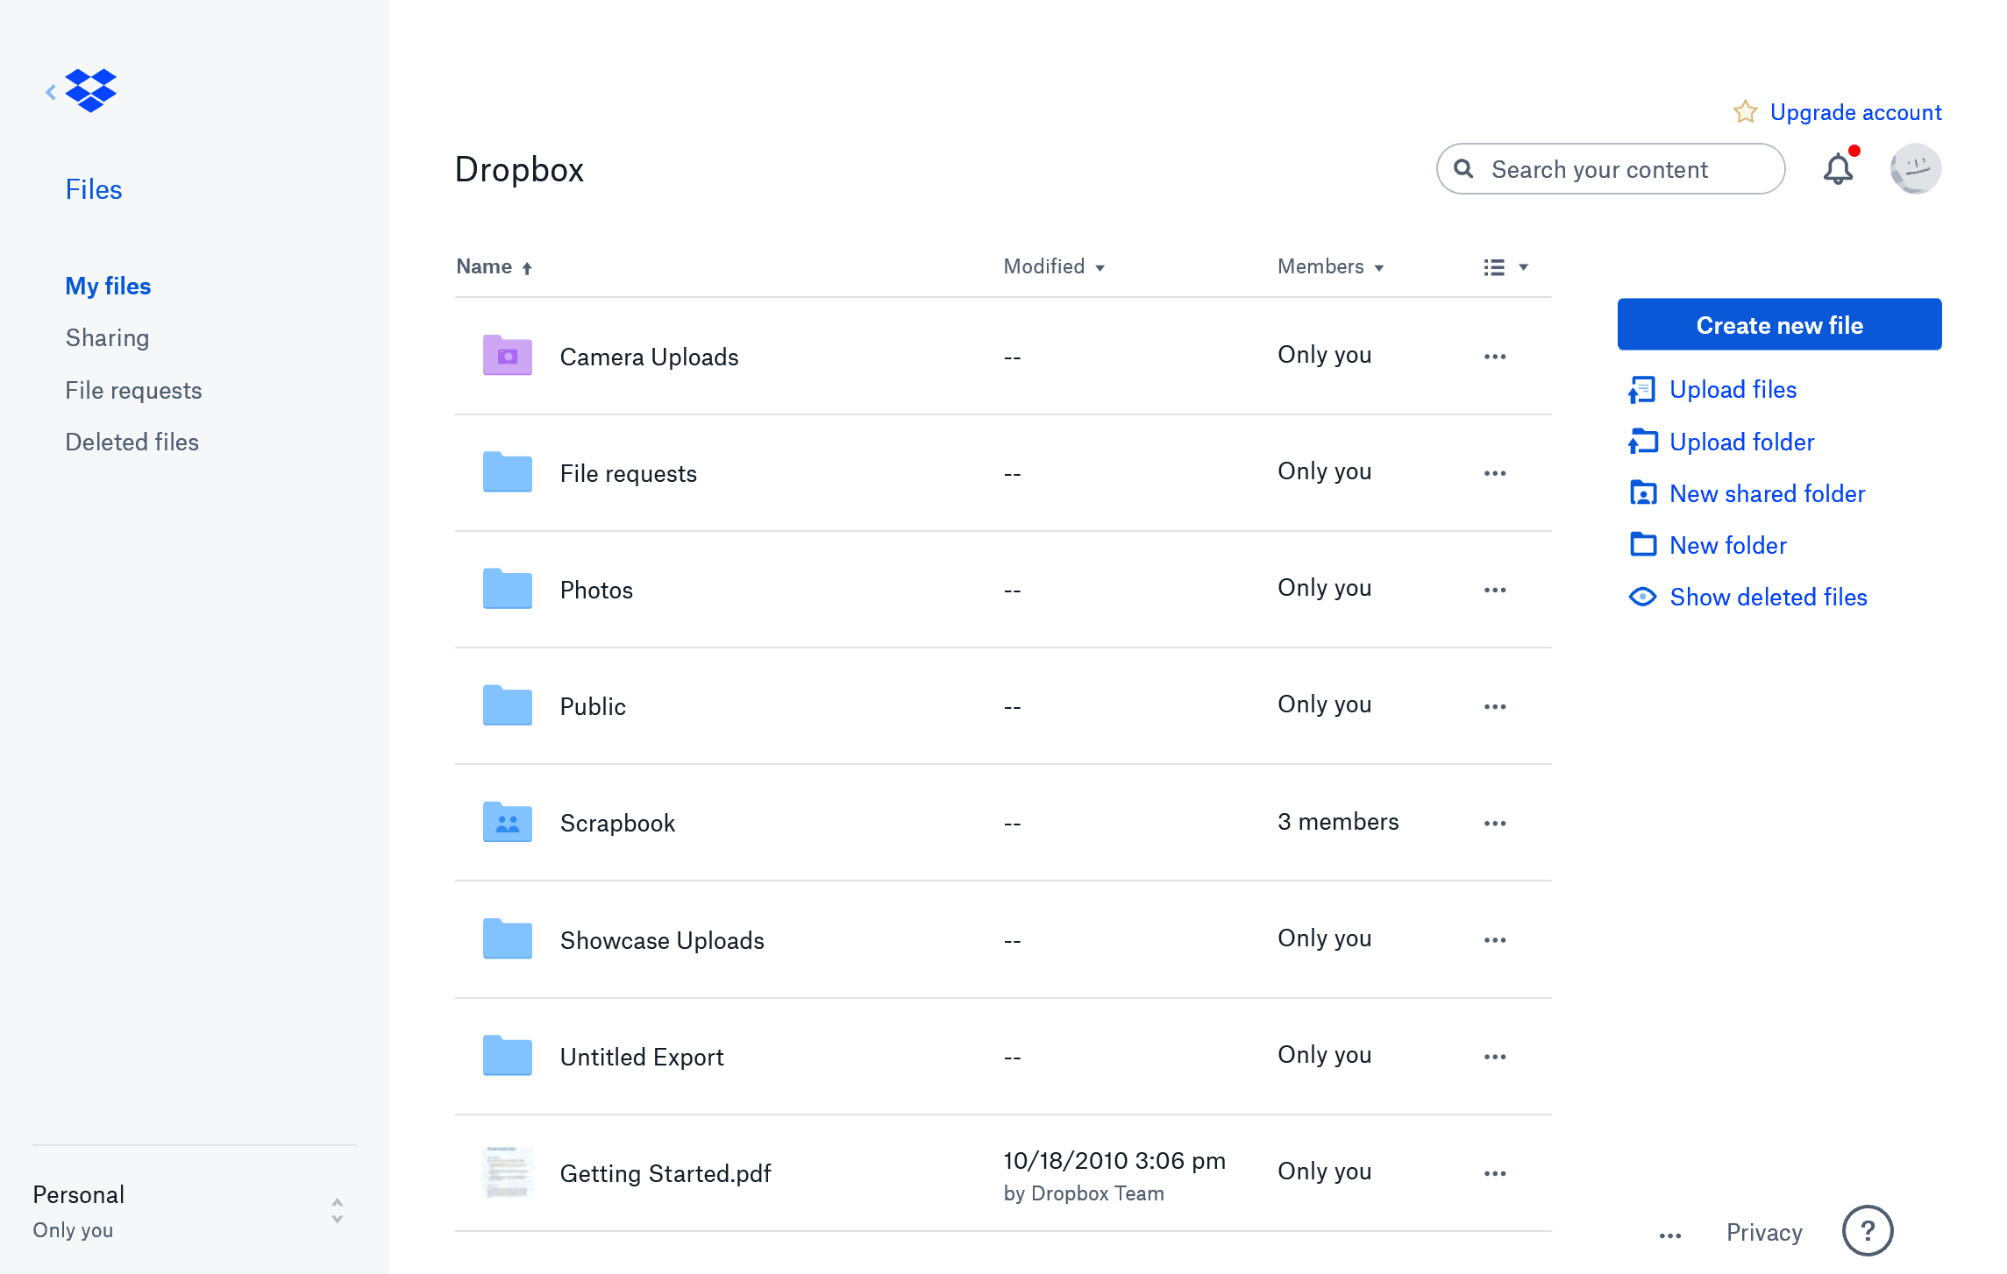Open the list view options dropdown
Image resolution: width=2007 pixels, height=1274 pixels.
pos(1505,267)
